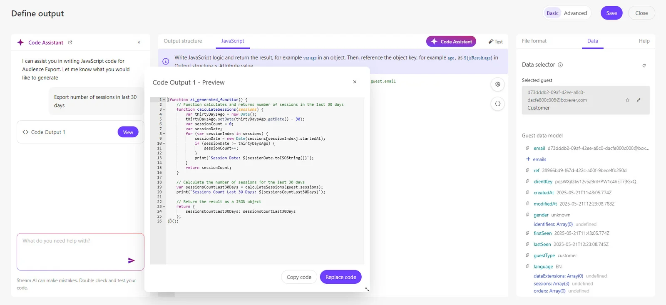The image size is (666, 305).
Task: Copy the lastSeen attribute path
Action: click(527, 244)
